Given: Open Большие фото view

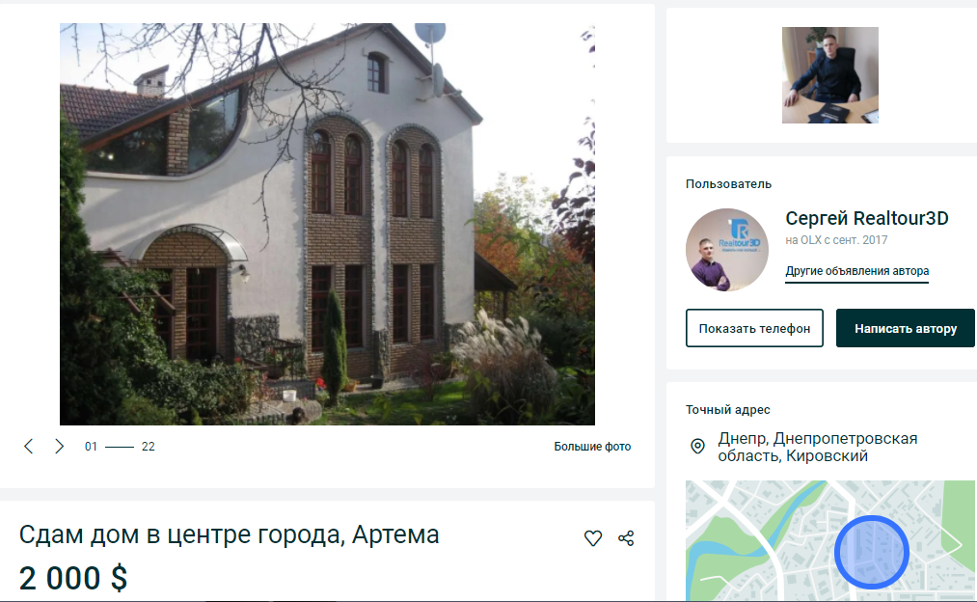Looking at the screenshot, I should pos(592,447).
